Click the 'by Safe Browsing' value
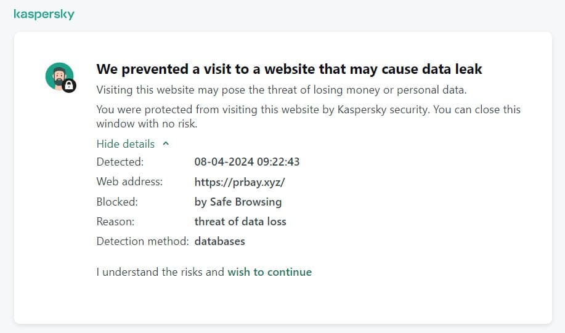Viewport: 565px width, 333px height. coord(238,202)
